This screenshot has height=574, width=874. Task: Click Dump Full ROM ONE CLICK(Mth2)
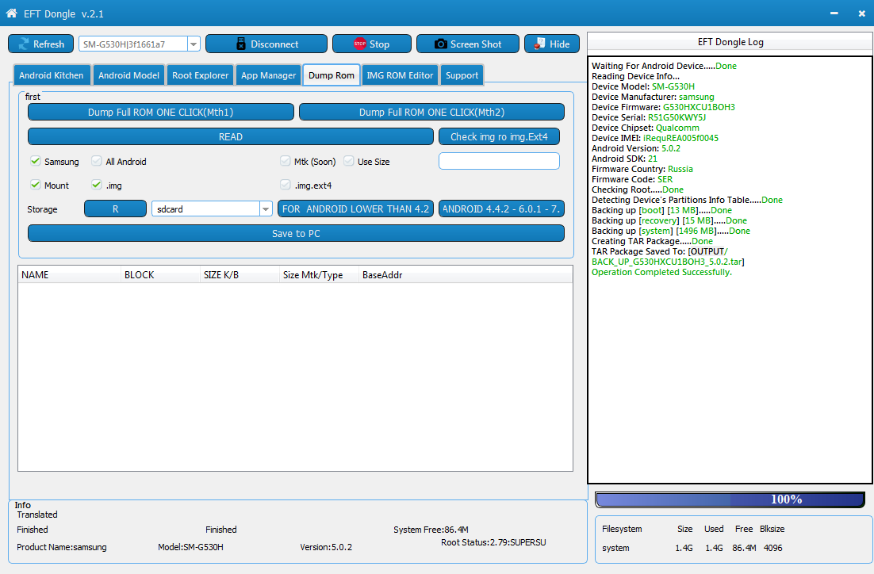tap(431, 112)
